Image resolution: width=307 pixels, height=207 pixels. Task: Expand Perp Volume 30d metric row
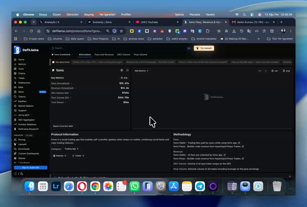(x=61, y=97)
